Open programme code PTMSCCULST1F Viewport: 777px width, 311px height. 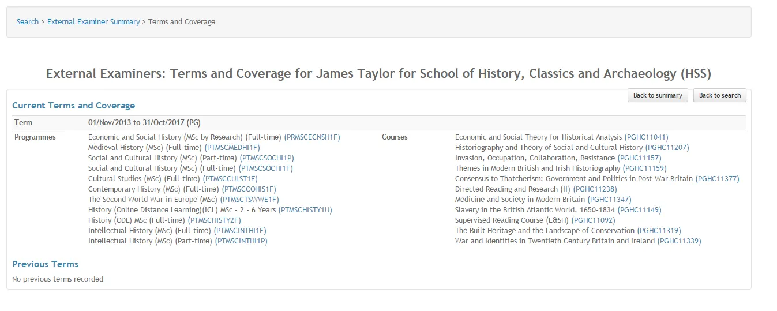(230, 179)
